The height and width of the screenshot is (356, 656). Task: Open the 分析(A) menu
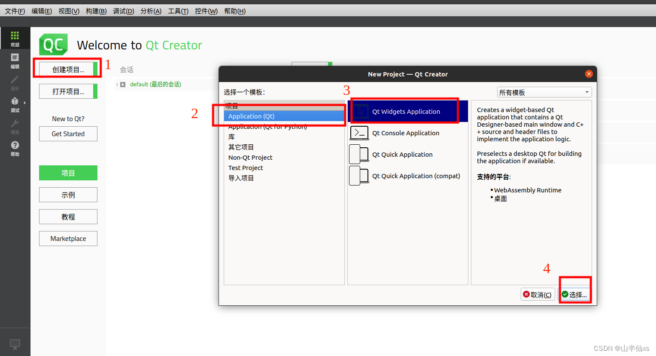coord(151,11)
